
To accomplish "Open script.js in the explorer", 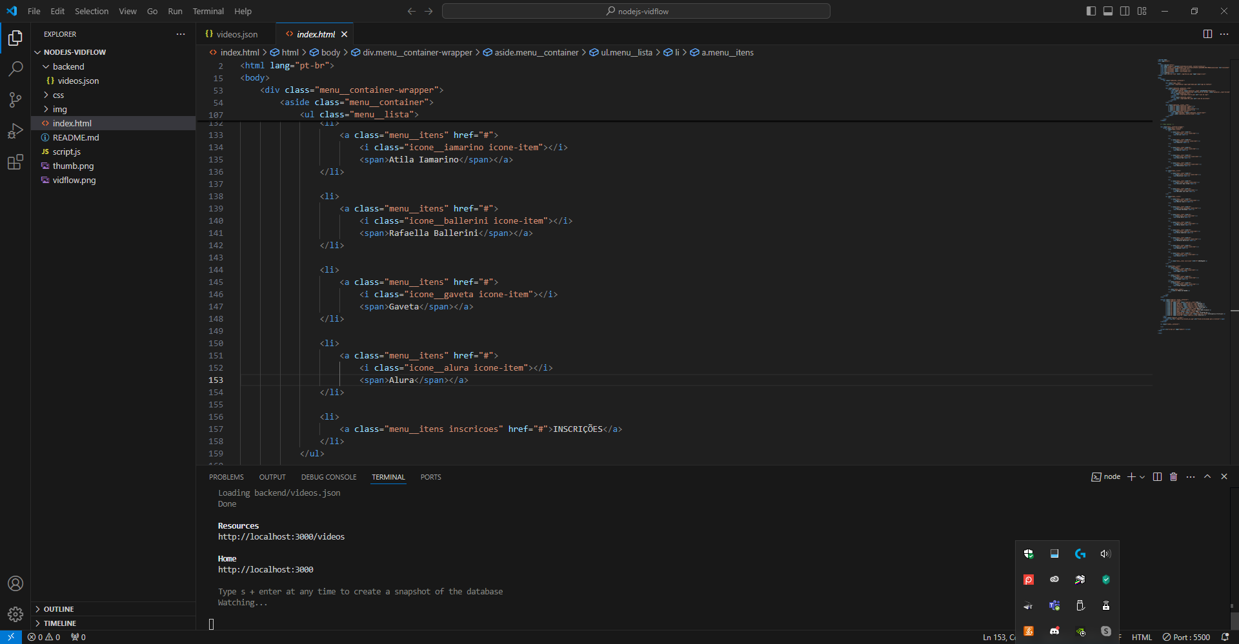I will 113,151.
